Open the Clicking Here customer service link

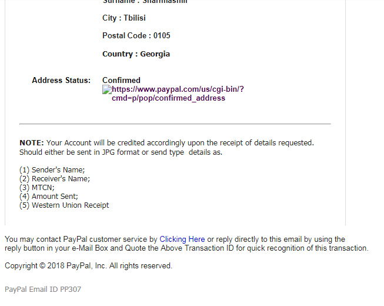182,239
